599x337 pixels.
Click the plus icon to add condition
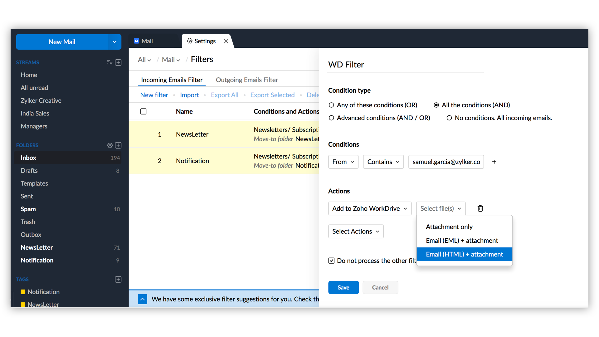pyautogui.click(x=494, y=162)
